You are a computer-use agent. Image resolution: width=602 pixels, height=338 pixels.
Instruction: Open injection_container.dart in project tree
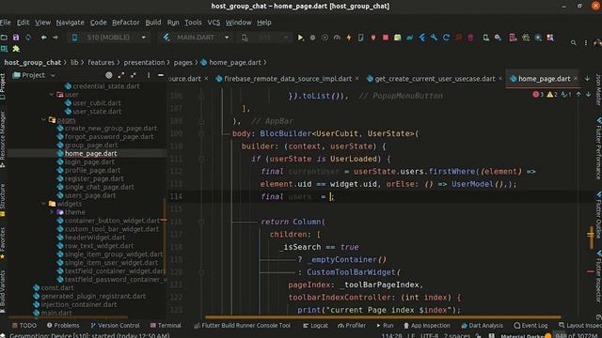click(79, 304)
